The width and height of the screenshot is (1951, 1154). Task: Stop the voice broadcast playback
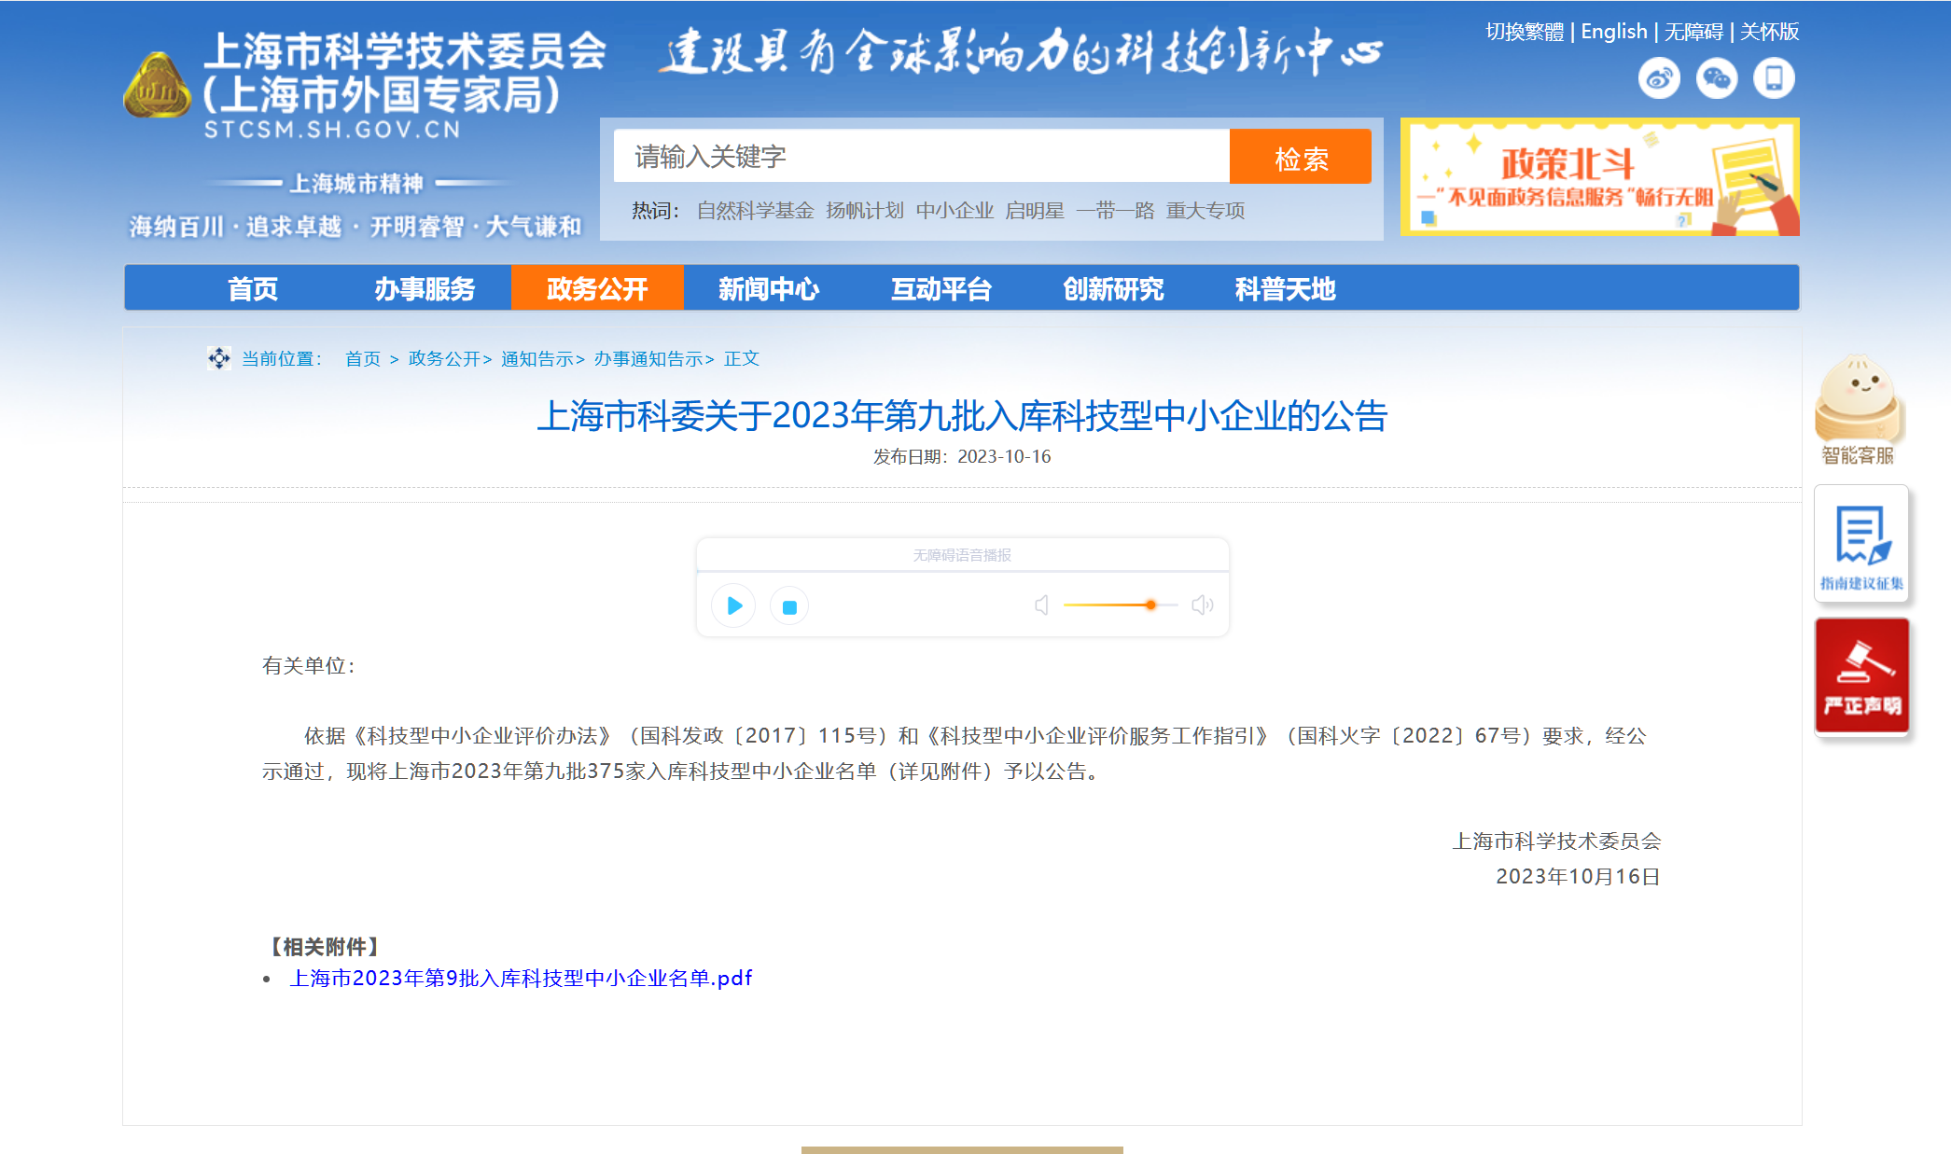pos(788,605)
